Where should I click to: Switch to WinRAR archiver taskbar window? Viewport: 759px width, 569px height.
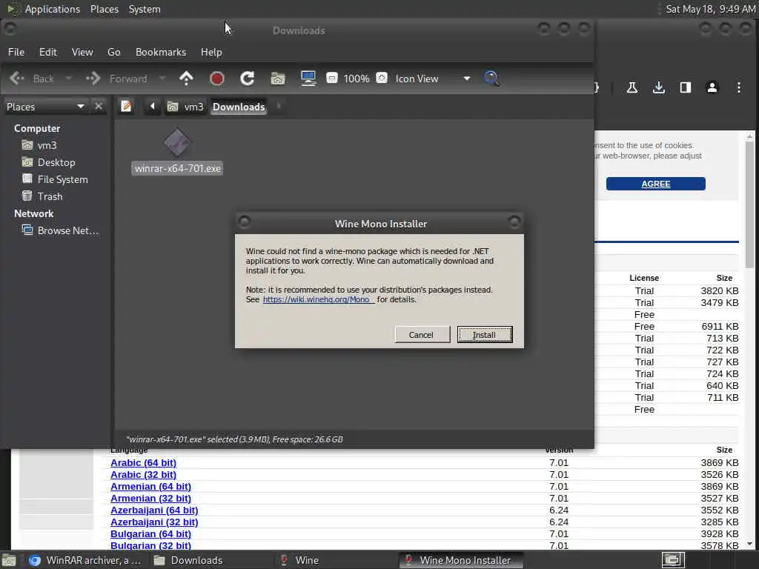tap(86, 560)
